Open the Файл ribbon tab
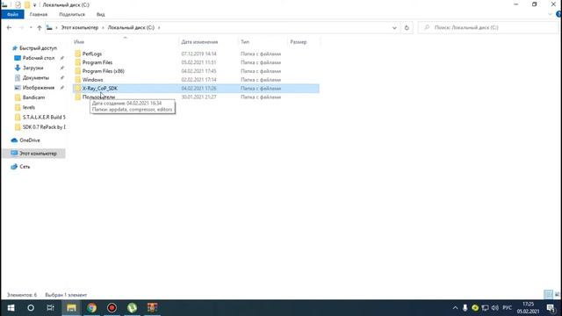The height and width of the screenshot is (316, 562). tap(12, 14)
